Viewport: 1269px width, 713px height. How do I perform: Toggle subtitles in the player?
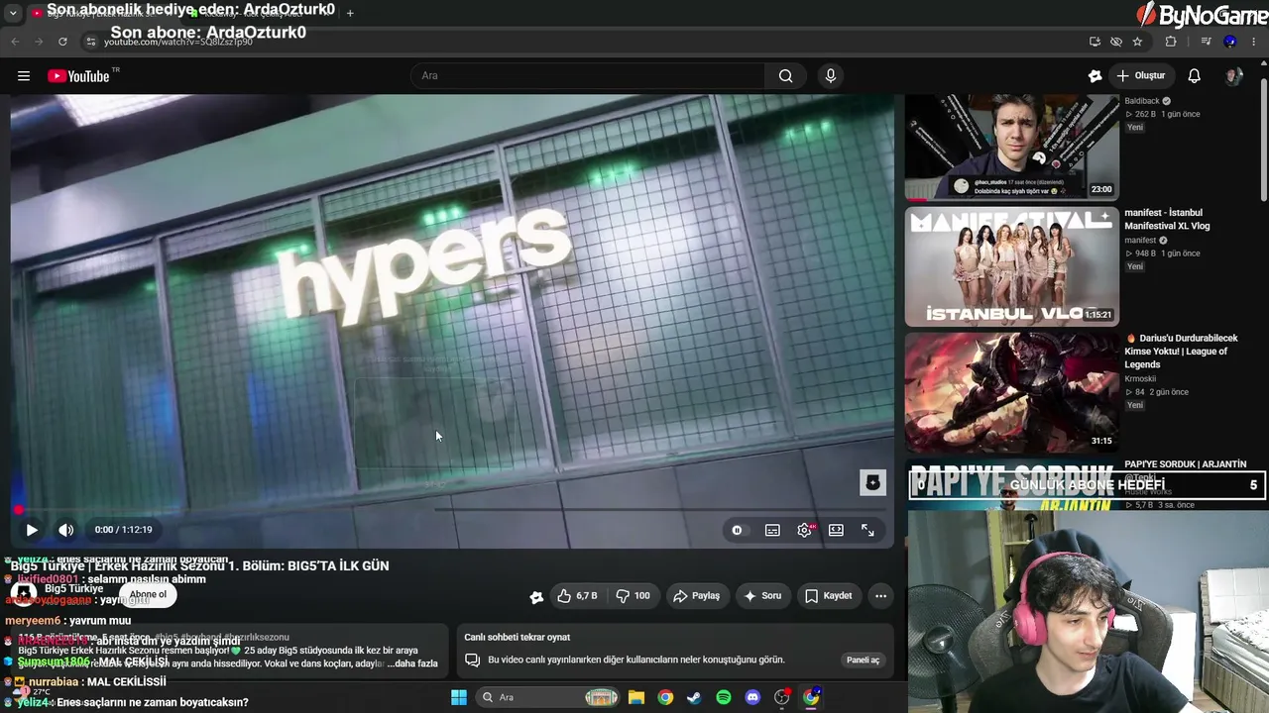point(772,530)
